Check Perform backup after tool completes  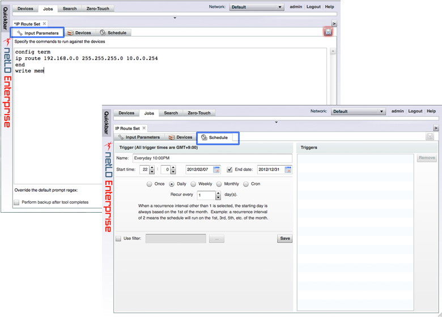point(16,202)
